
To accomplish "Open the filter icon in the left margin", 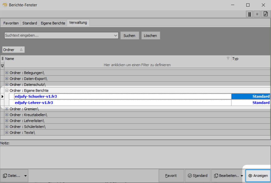I will pos(2,65).
